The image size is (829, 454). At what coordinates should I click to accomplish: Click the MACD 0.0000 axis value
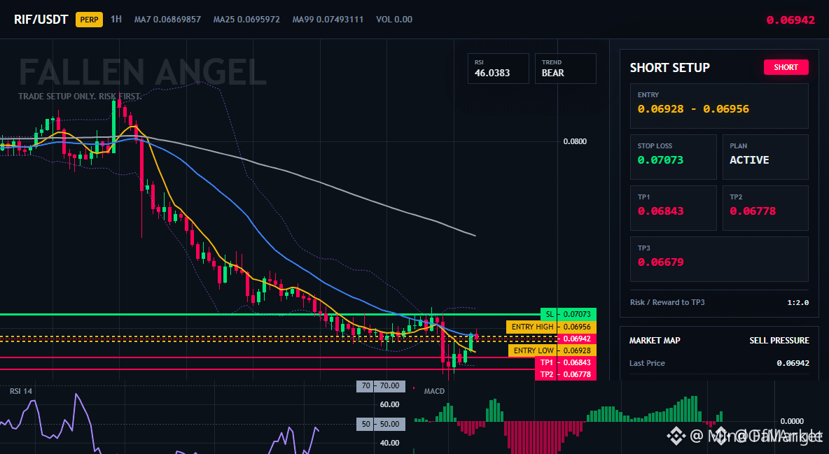click(x=792, y=421)
